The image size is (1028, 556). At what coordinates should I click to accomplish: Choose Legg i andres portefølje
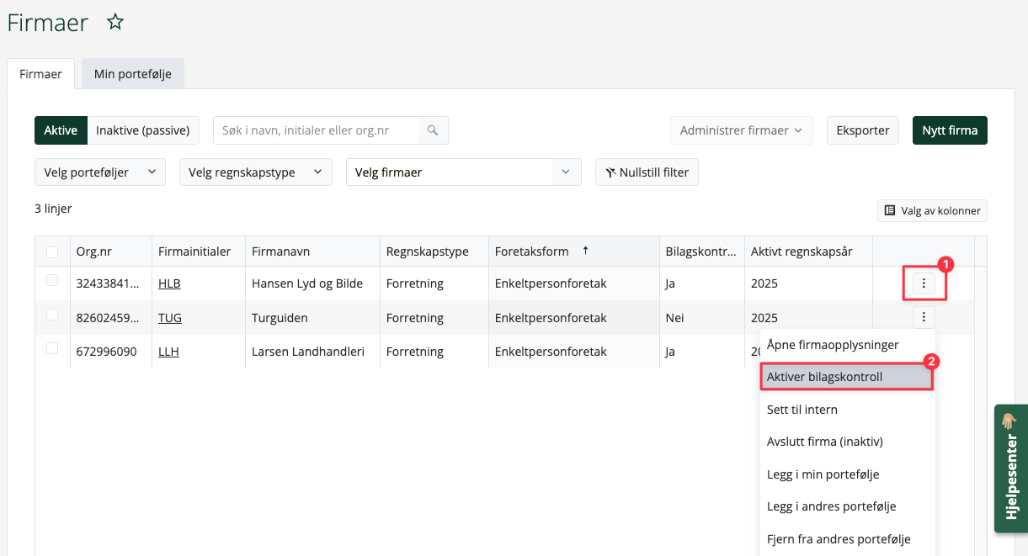point(848,506)
